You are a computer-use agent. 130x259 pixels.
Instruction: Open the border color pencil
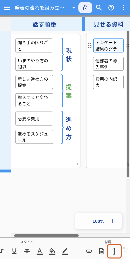click(65, 251)
